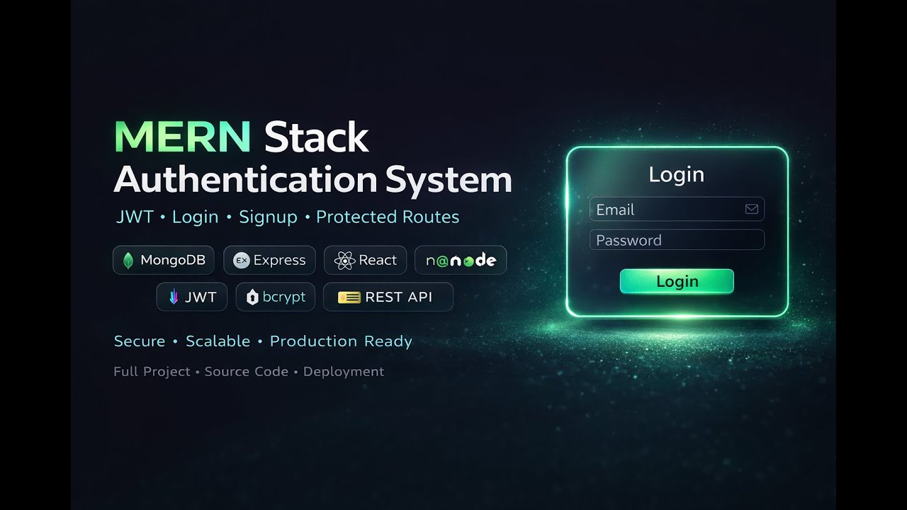Click the Signup text in subtitle
907x510 pixels.
(x=268, y=217)
